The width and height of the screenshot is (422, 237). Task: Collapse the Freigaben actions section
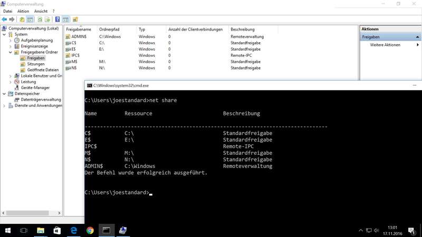(x=417, y=37)
